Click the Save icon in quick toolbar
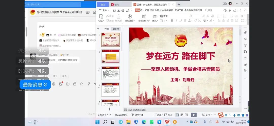The width and height of the screenshot is (274, 126). [114, 10]
